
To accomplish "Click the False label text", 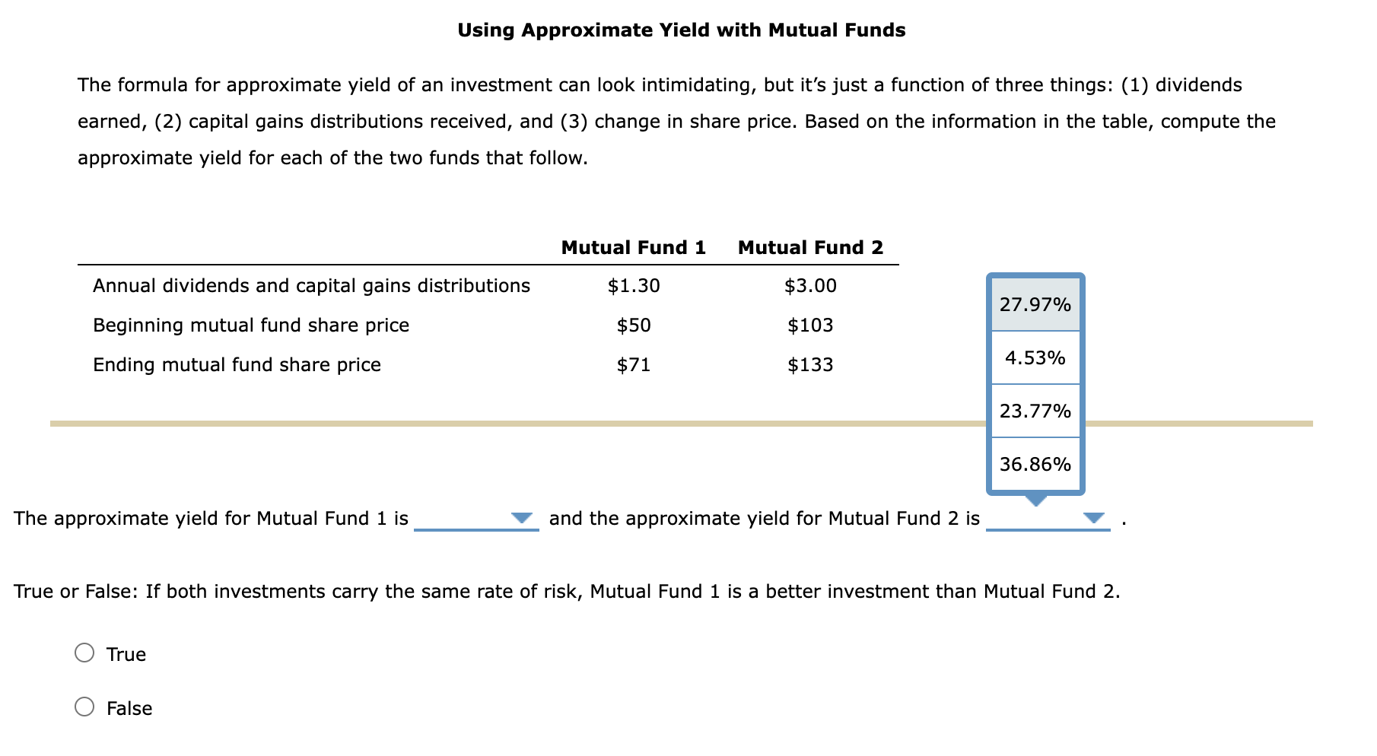I will pos(128,707).
